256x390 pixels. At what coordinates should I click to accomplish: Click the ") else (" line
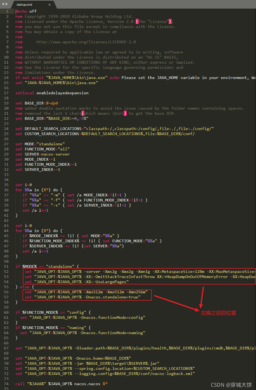point(25,287)
